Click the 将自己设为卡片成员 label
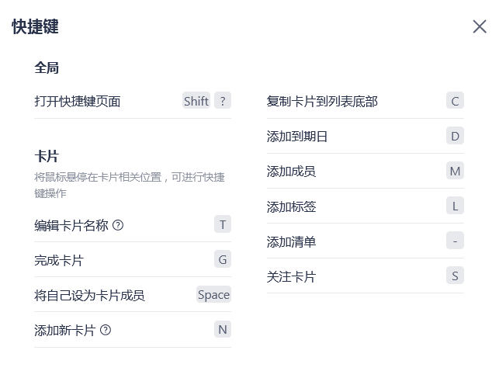The width and height of the screenshot is (499, 378). point(89,295)
